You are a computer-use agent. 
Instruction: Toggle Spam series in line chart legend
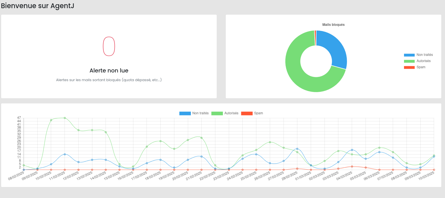pos(252,113)
